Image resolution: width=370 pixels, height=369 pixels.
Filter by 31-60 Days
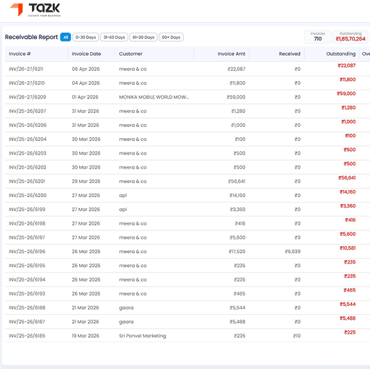click(x=114, y=37)
